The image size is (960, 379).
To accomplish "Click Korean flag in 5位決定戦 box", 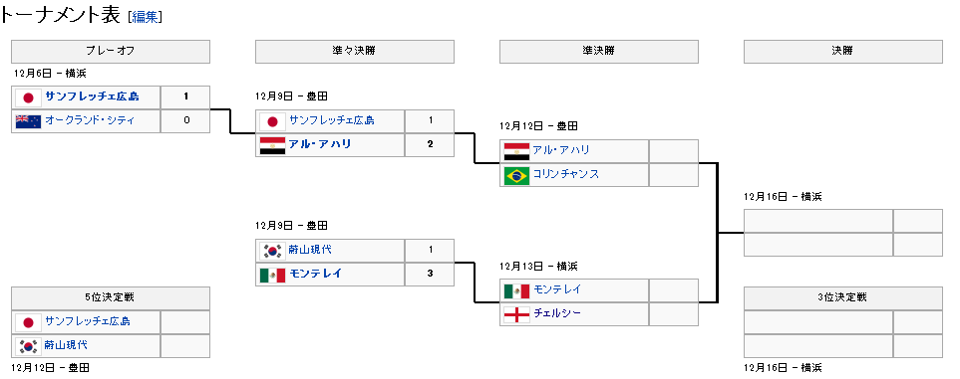I will (x=28, y=346).
